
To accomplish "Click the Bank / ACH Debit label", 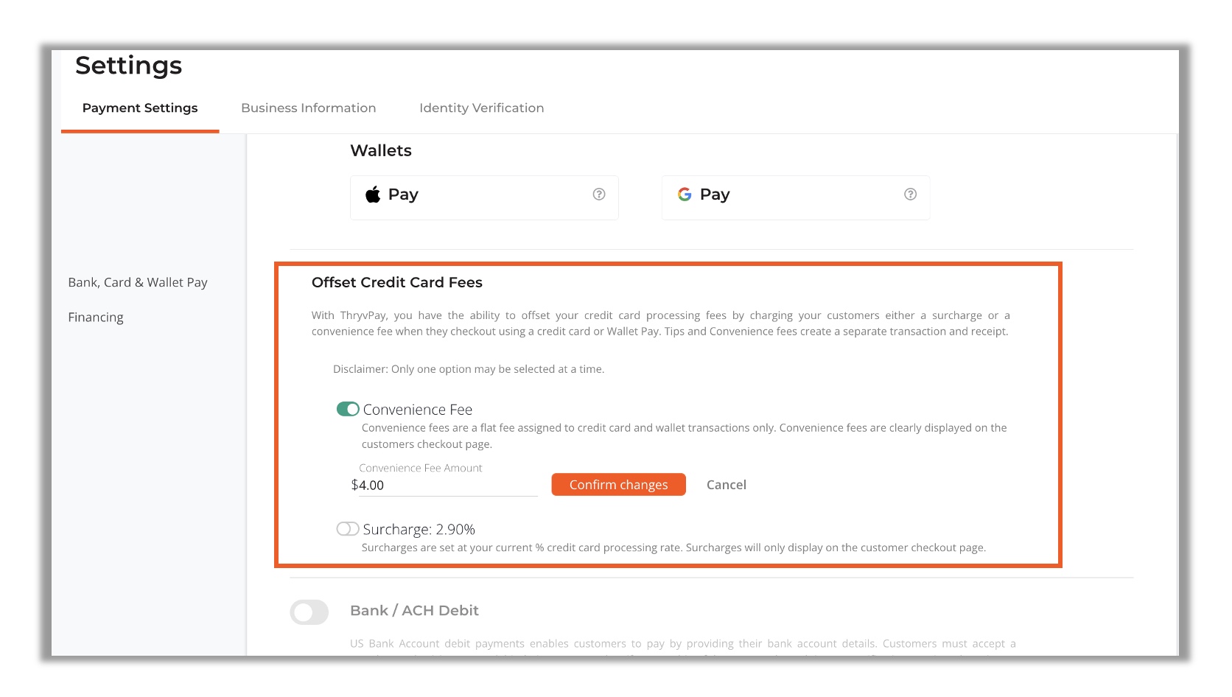I will coord(413,610).
